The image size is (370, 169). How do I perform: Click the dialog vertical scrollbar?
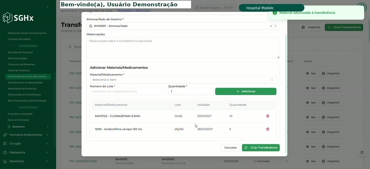[286, 94]
